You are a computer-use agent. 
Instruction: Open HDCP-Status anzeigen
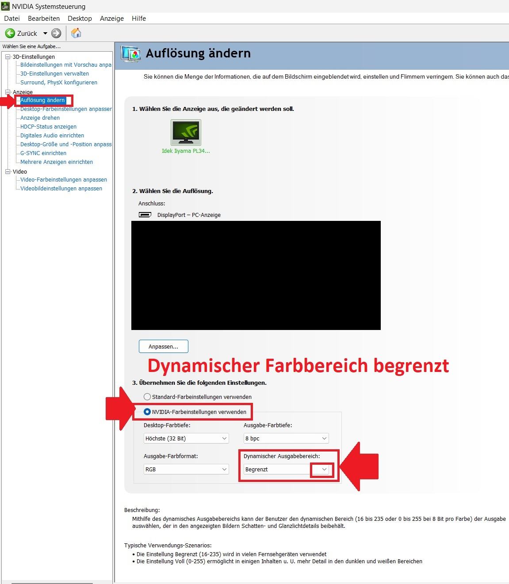[x=48, y=126]
